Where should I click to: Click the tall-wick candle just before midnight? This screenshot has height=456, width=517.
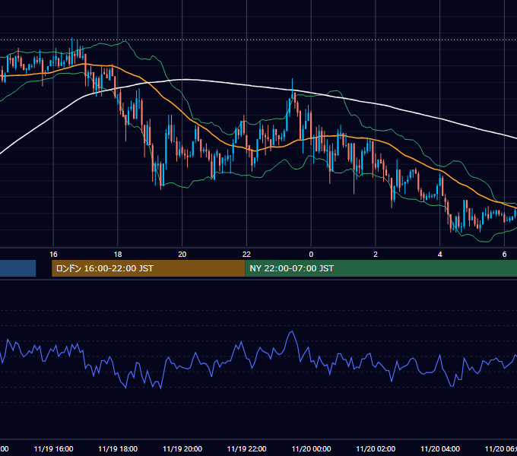pos(292,90)
